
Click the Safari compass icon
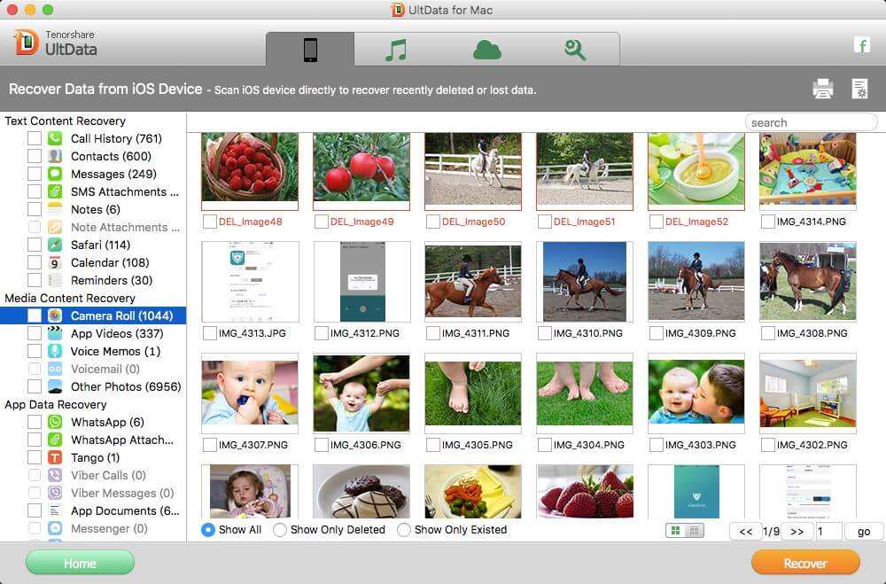click(55, 245)
